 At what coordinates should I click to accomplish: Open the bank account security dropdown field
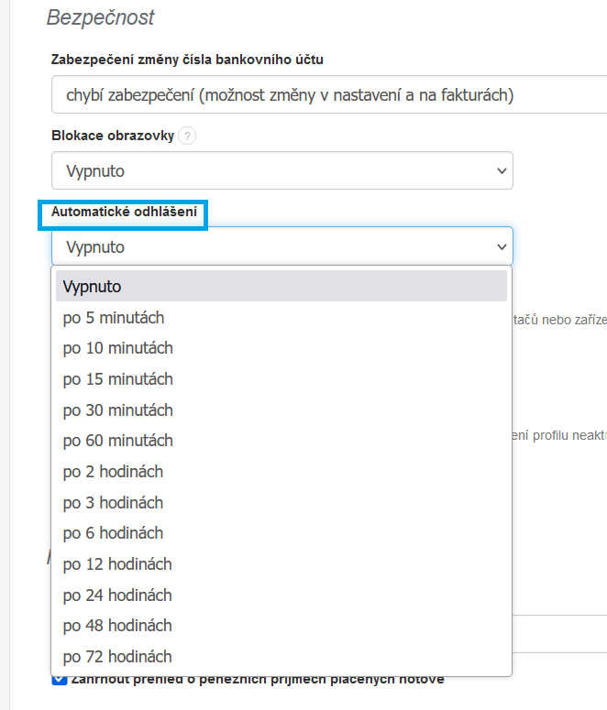[329, 94]
